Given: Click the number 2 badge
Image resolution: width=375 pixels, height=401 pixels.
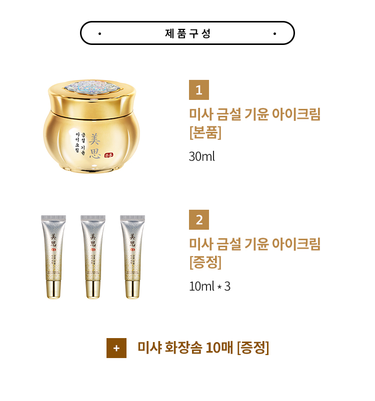Looking at the screenshot, I should 199,220.
